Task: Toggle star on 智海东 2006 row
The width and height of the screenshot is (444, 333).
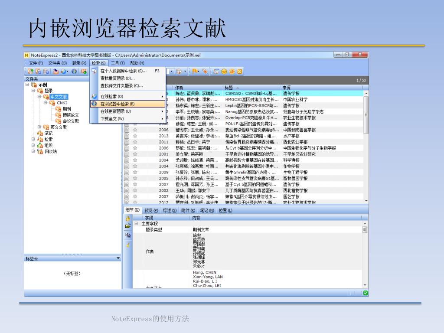Action: (135, 130)
